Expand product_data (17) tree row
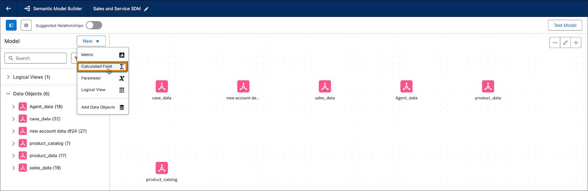Image resolution: width=588 pixels, height=191 pixels. tap(14, 156)
